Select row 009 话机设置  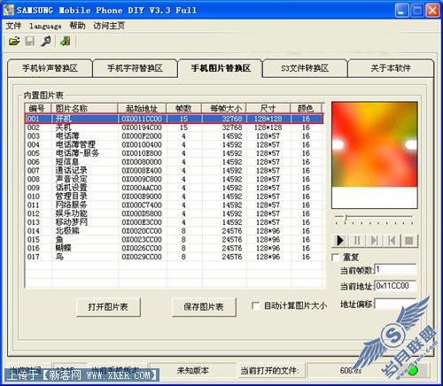click(175, 188)
